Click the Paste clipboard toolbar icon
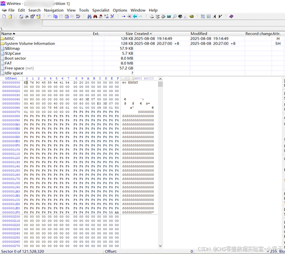 tap(67, 17)
